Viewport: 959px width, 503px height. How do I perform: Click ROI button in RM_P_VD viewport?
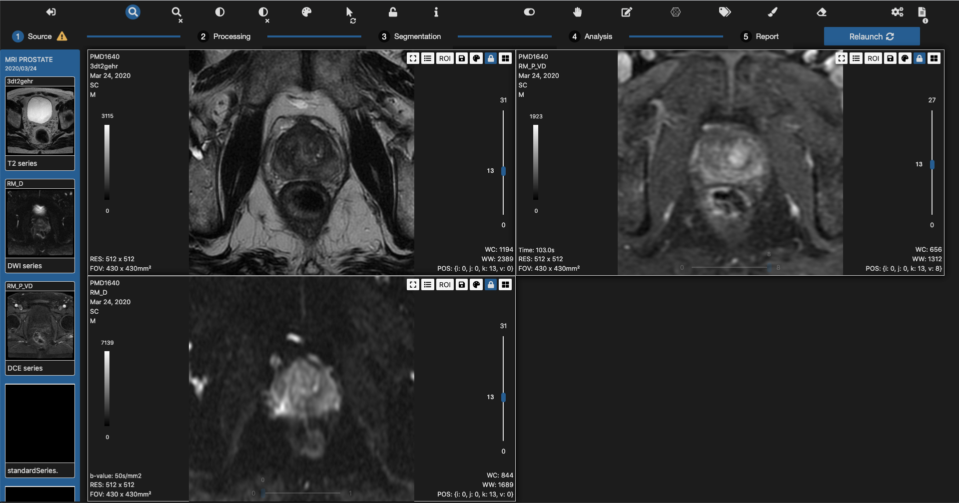click(x=874, y=58)
